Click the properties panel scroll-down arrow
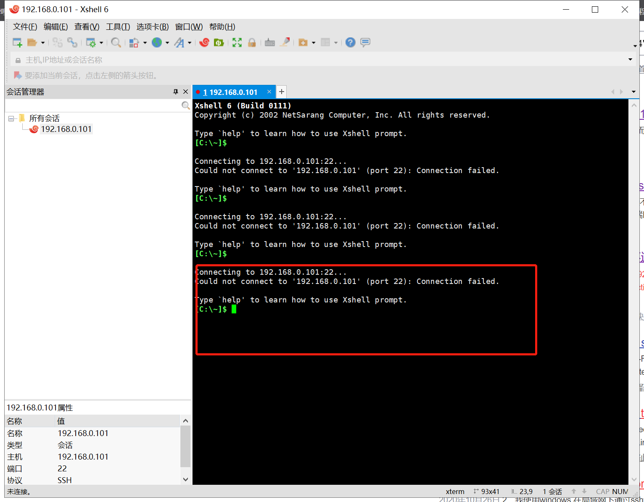 (185, 479)
